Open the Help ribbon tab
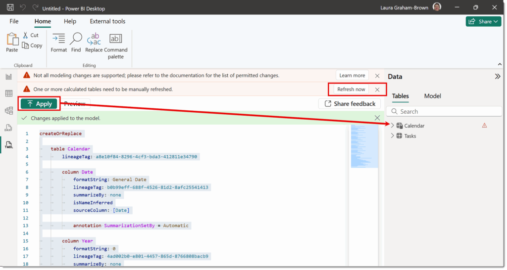Screen dimensions: 507x270 70,21
